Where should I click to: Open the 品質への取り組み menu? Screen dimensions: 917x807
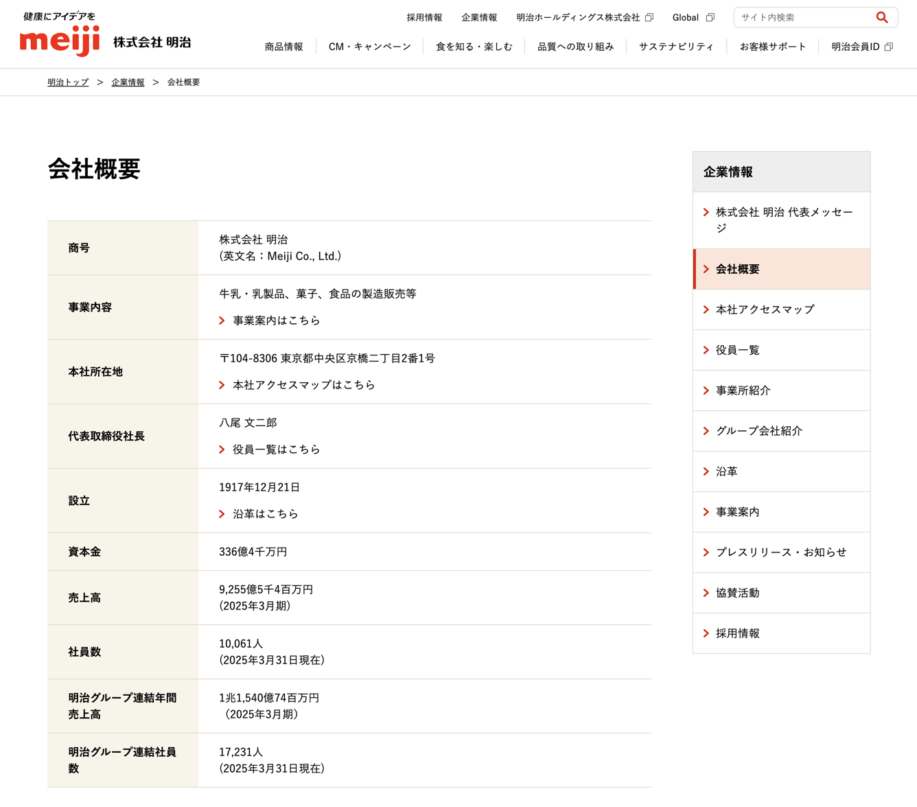pyautogui.click(x=575, y=47)
